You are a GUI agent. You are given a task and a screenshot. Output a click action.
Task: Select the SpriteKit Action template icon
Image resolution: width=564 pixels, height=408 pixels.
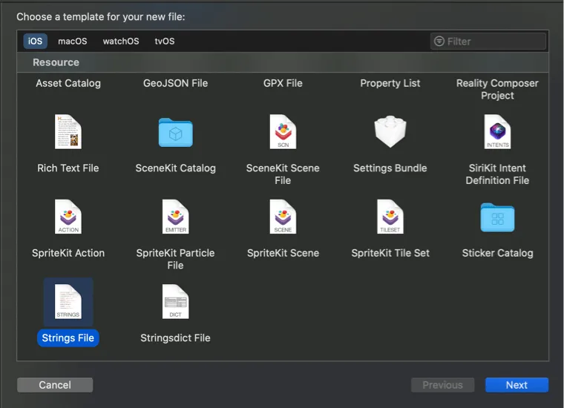pyautogui.click(x=68, y=217)
